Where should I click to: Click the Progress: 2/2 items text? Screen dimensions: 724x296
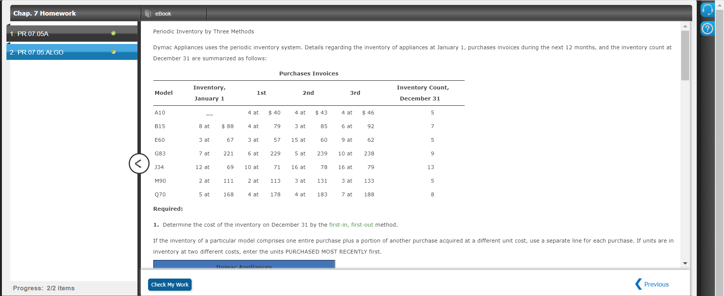coord(44,288)
